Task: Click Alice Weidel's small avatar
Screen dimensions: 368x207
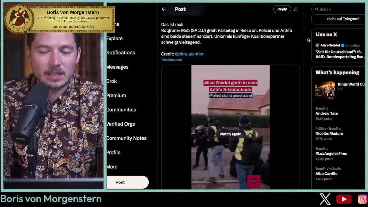Action: pos(317,45)
